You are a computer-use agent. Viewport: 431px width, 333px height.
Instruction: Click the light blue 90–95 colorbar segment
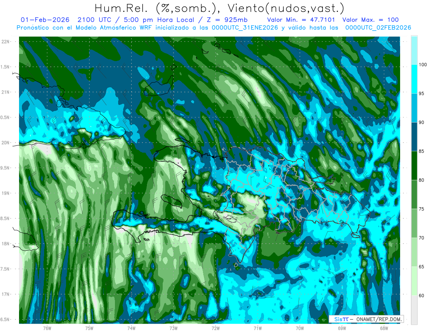pyautogui.click(x=414, y=108)
